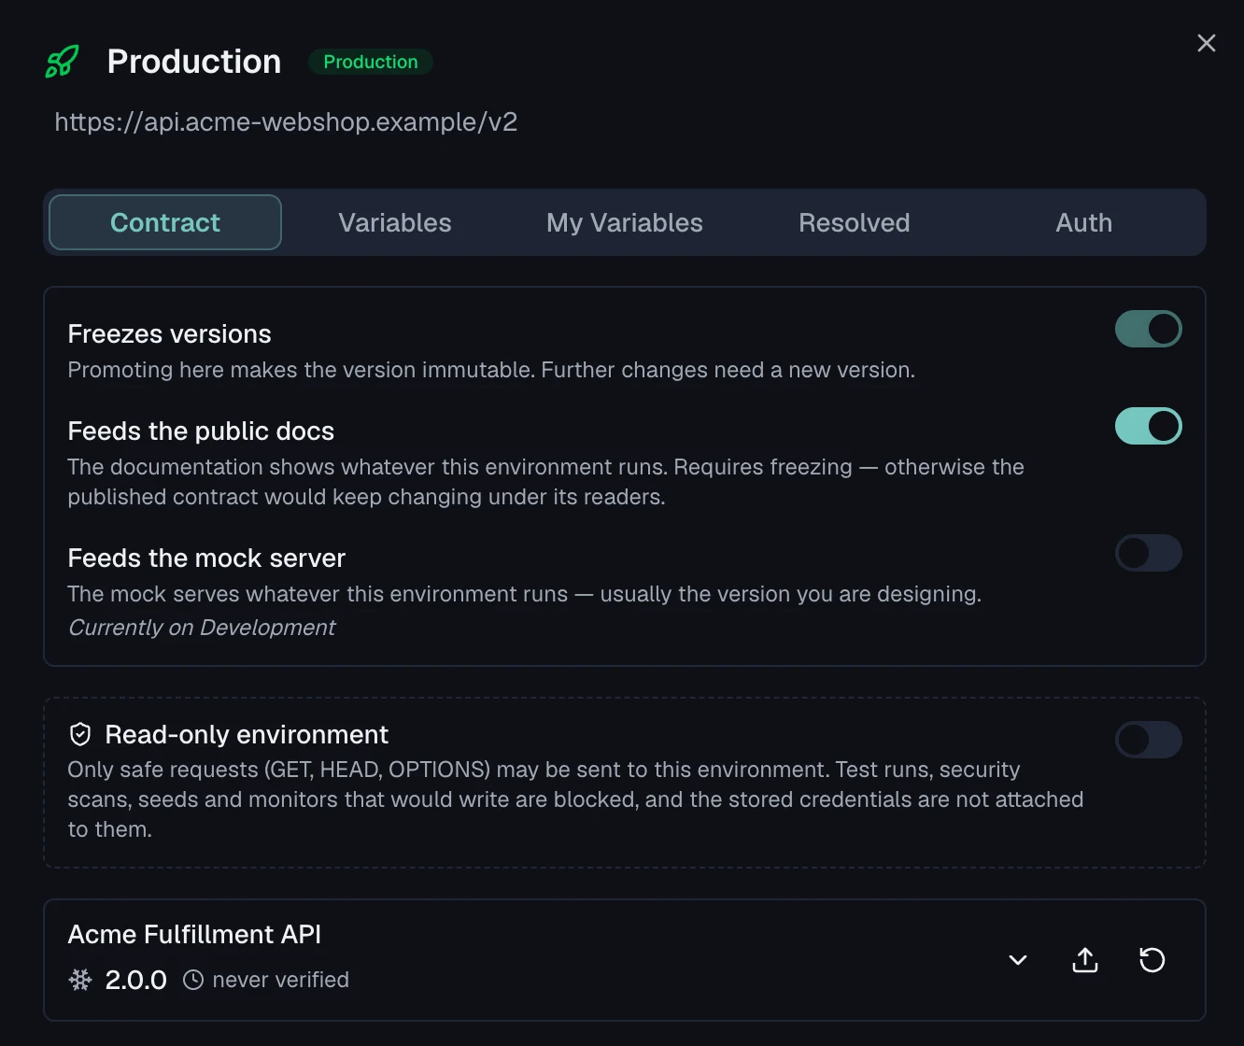Toggle the Freezes versions switch
Viewport: 1244px width, 1046px height.
point(1149,329)
